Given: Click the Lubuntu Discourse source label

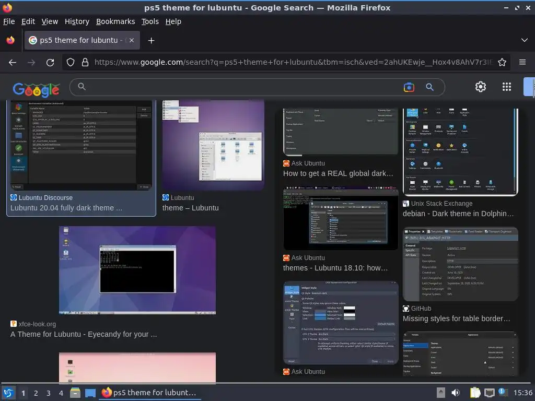Looking at the screenshot, I should coord(45,198).
